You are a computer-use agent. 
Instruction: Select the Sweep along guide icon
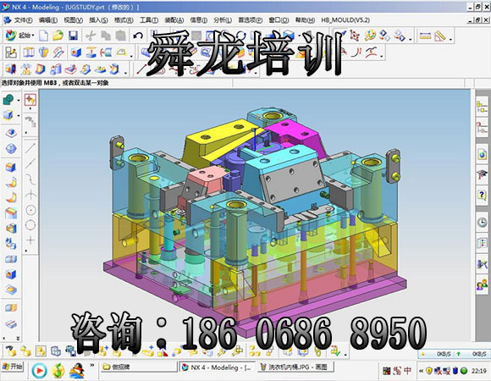point(58,52)
